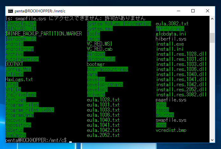Click the Recovery directory name
This screenshot has height=149, width=221.
coord(16,120)
